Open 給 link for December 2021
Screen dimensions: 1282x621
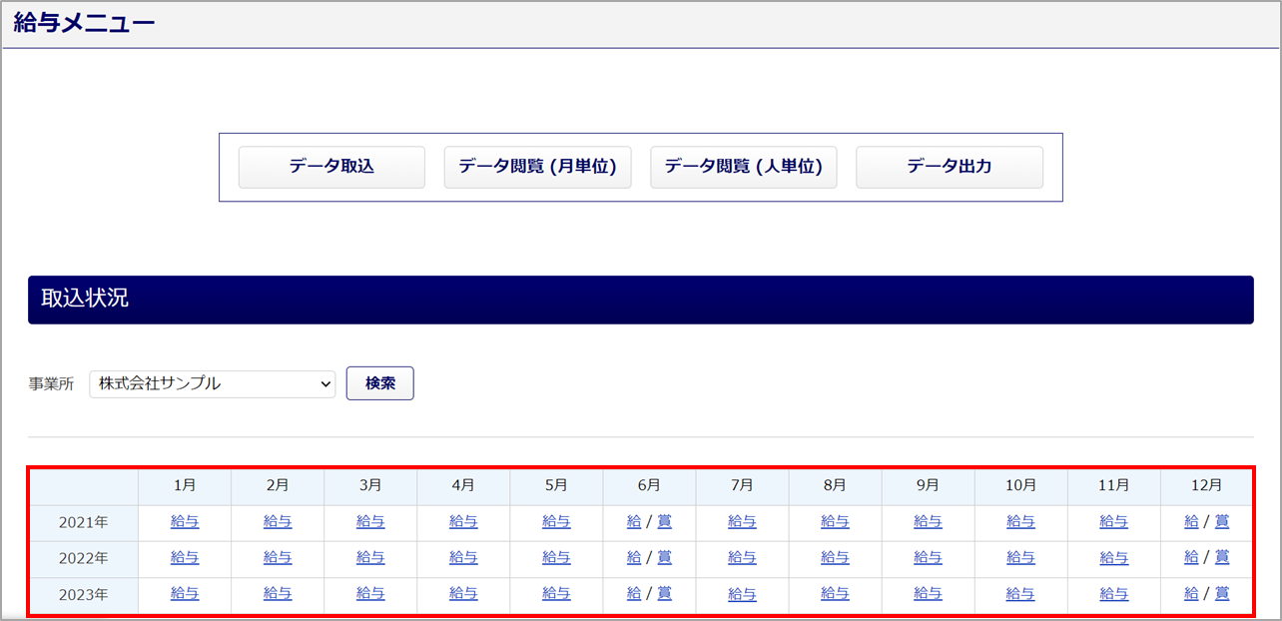(1191, 521)
